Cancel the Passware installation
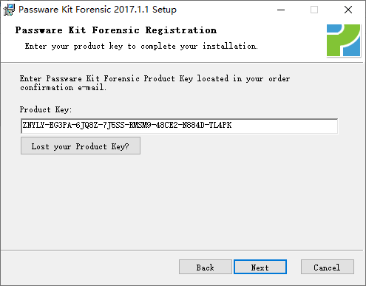The height and width of the screenshot is (286, 366). pos(328,267)
